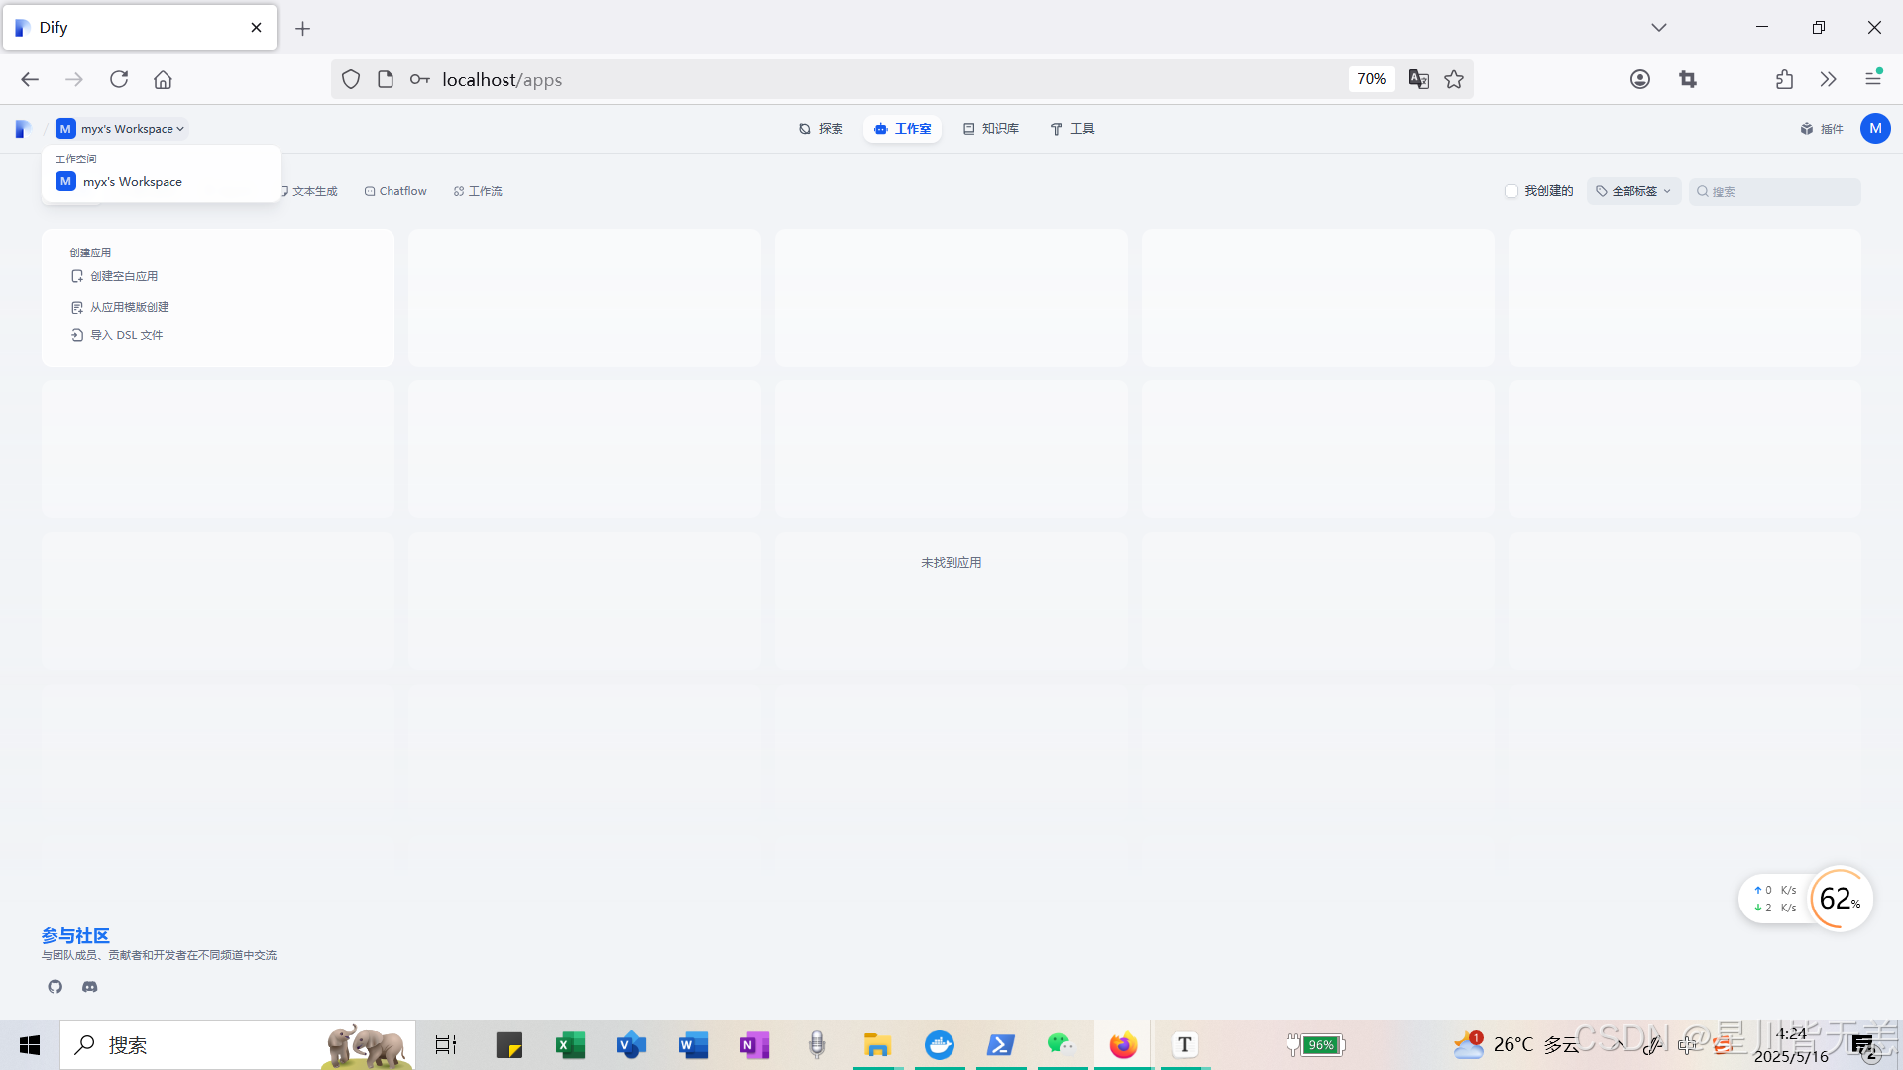Switch to the 知识库 tab

click(991, 129)
